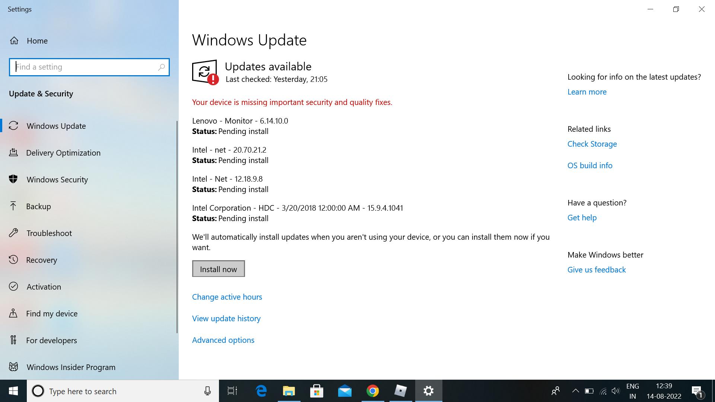Open Task View from the taskbar
This screenshot has height=402, width=715.
232,391
